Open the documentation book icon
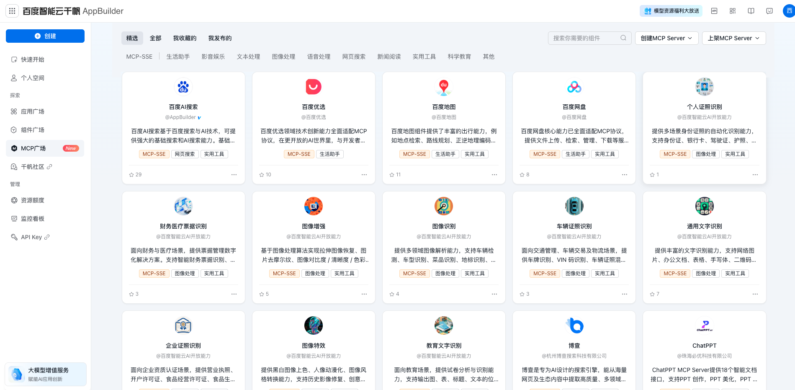This screenshot has width=795, height=390. click(x=751, y=11)
